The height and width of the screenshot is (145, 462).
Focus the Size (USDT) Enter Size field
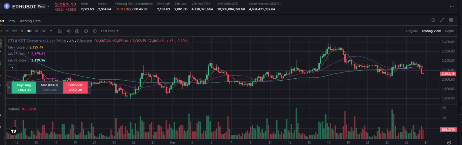[49, 87]
